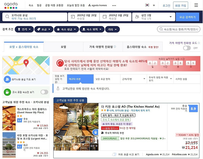
Task: Expand the 인기 popularity filter
Action: click(x=24, y=29)
